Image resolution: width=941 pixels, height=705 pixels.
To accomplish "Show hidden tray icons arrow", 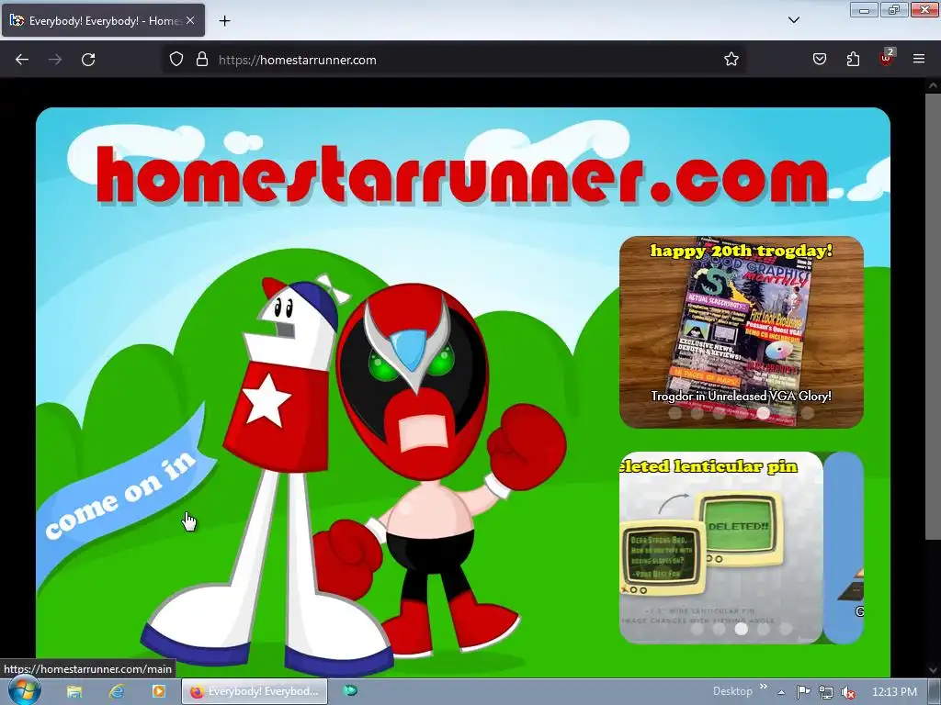I will [x=781, y=692].
